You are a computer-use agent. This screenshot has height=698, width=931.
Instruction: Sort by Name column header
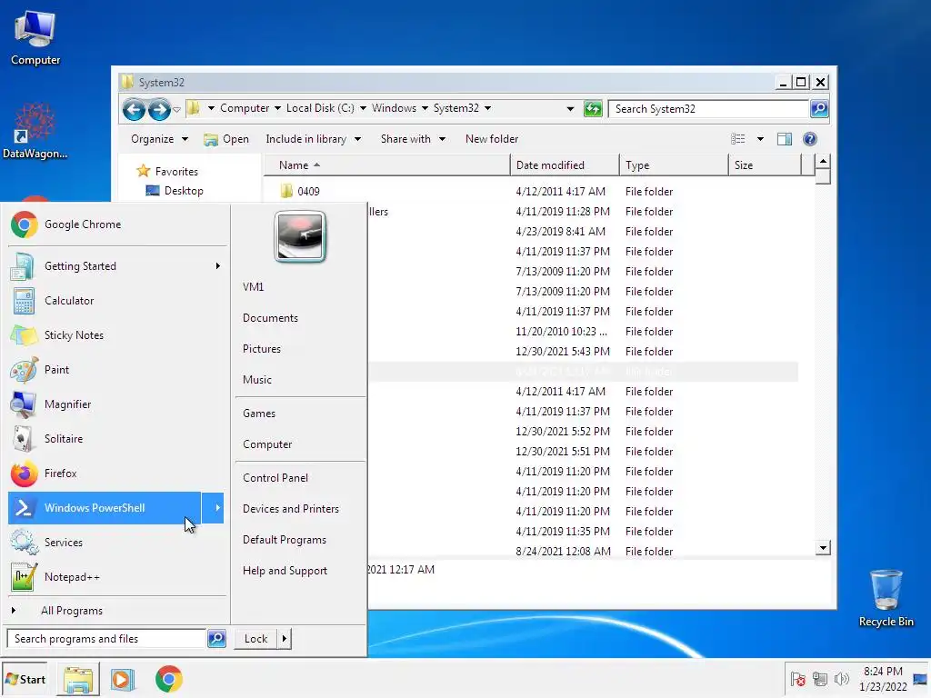tap(386, 165)
